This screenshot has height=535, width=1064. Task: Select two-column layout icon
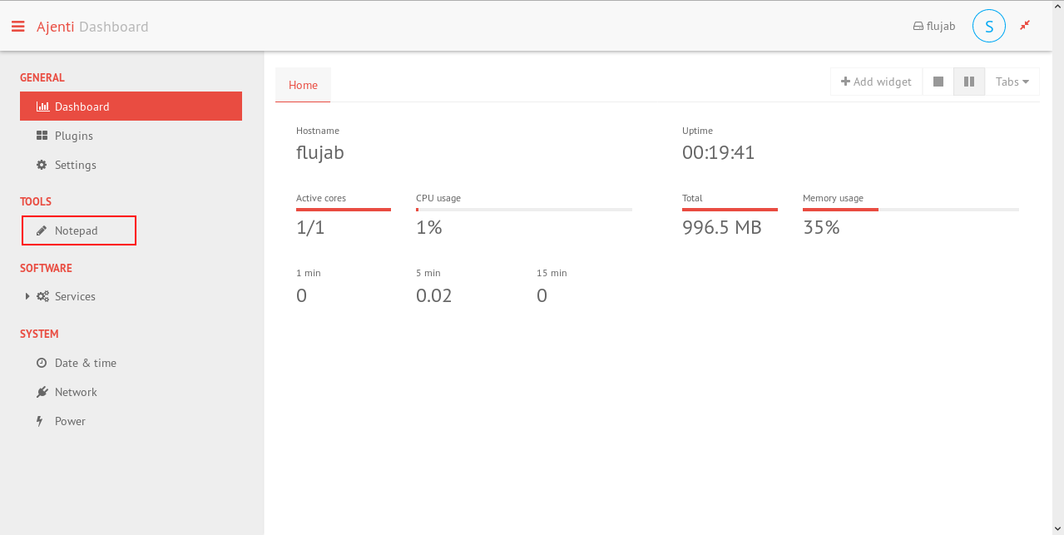point(968,82)
